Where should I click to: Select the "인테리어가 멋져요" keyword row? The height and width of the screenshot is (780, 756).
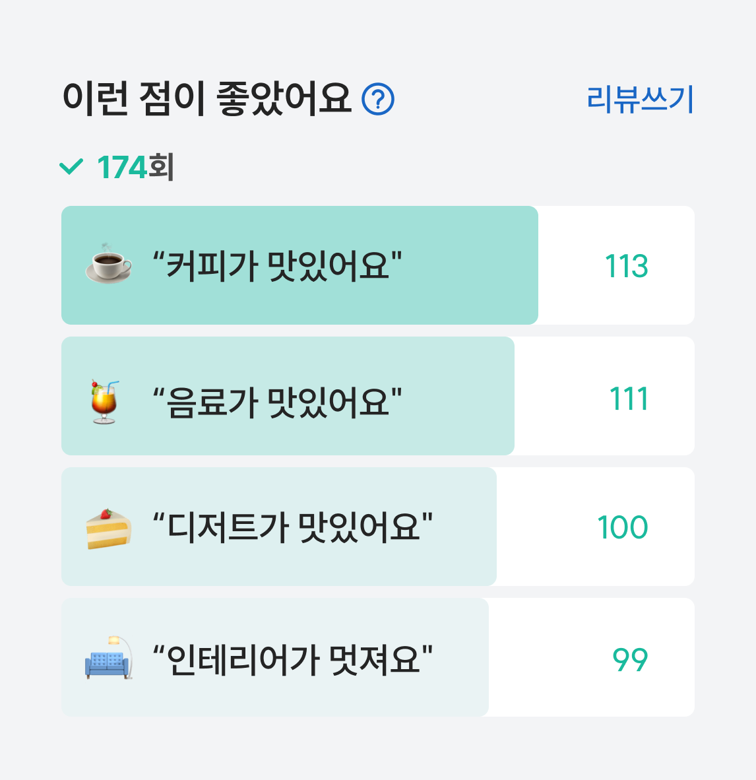tap(378, 657)
